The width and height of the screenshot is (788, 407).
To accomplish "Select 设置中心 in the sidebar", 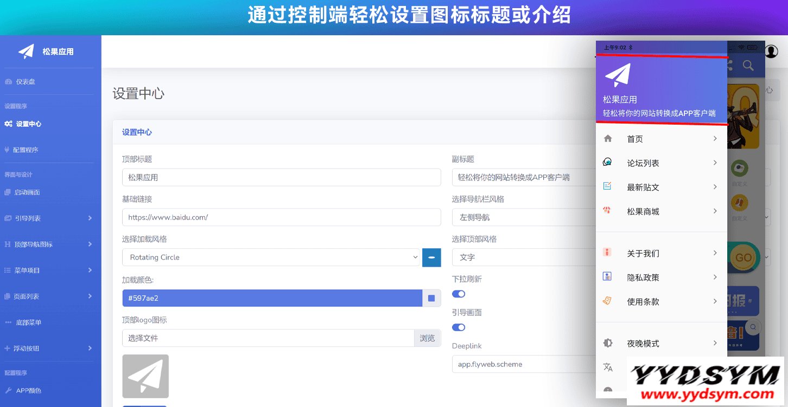I will click(x=29, y=124).
